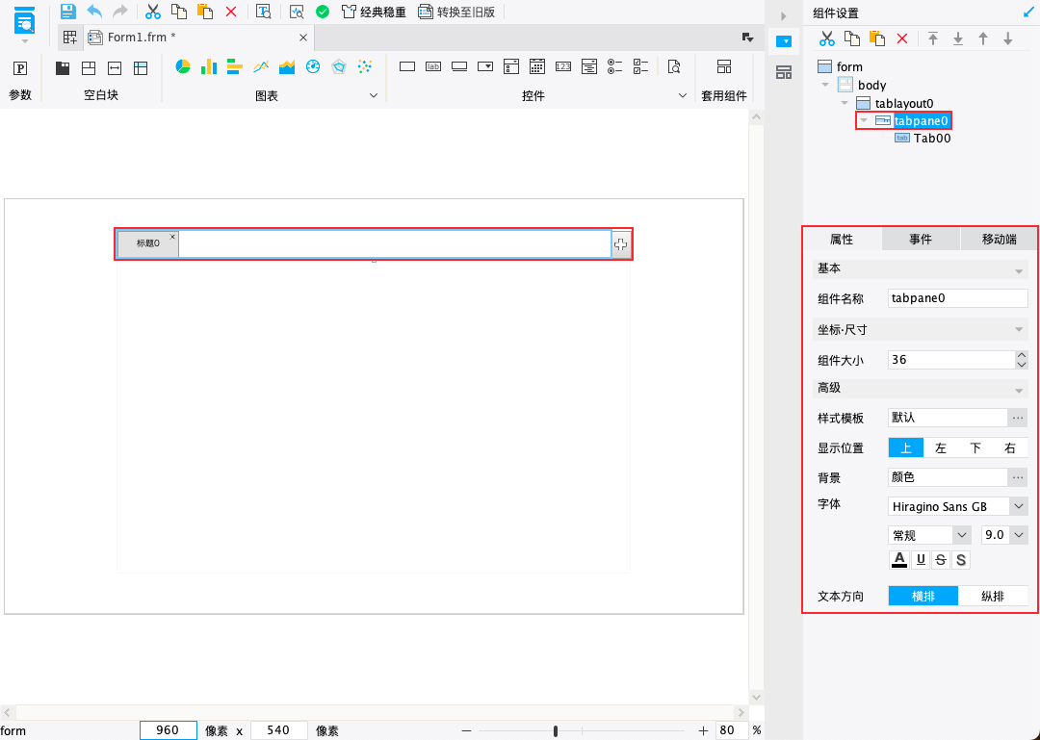Image resolution: width=1040 pixels, height=740 pixels.
Task: Move component to bottom arrow icon
Action: (x=958, y=38)
